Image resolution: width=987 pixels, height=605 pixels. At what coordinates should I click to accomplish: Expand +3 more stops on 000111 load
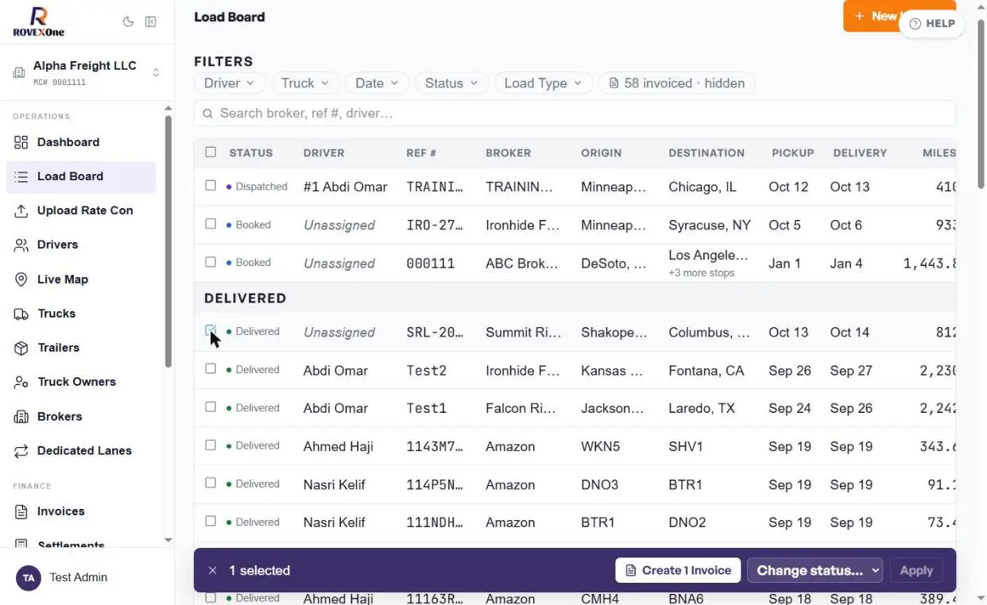pyautogui.click(x=701, y=273)
